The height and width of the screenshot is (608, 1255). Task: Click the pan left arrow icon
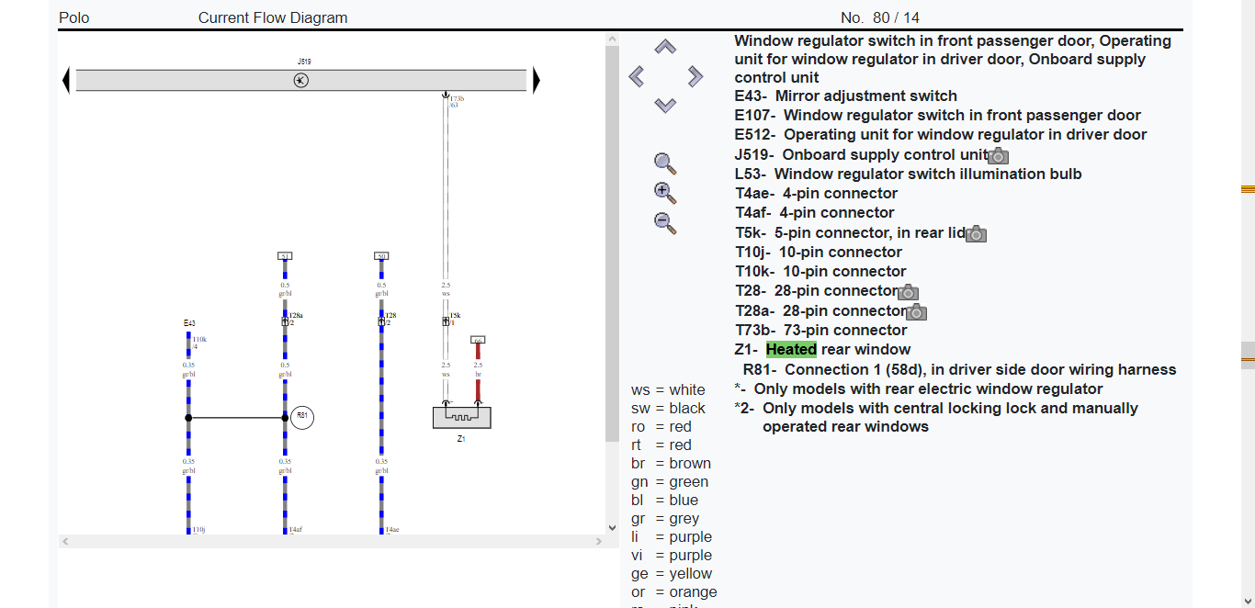click(x=637, y=76)
